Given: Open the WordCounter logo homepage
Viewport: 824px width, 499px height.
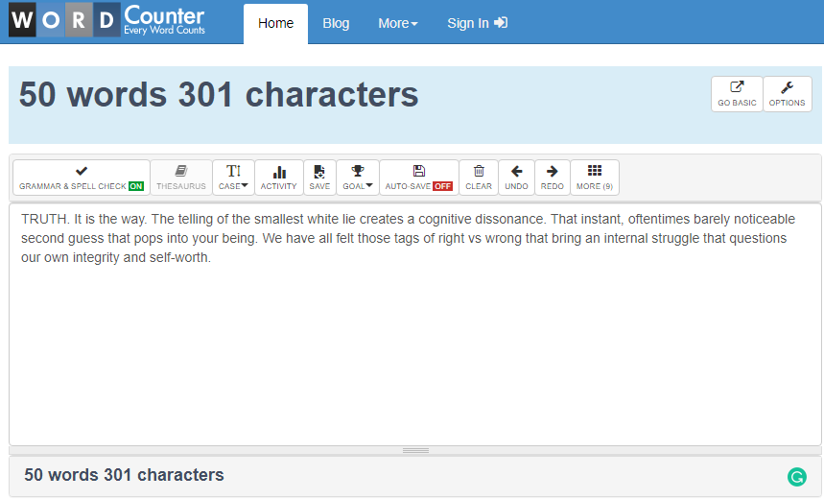Looking at the screenshot, I should [107, 20].
